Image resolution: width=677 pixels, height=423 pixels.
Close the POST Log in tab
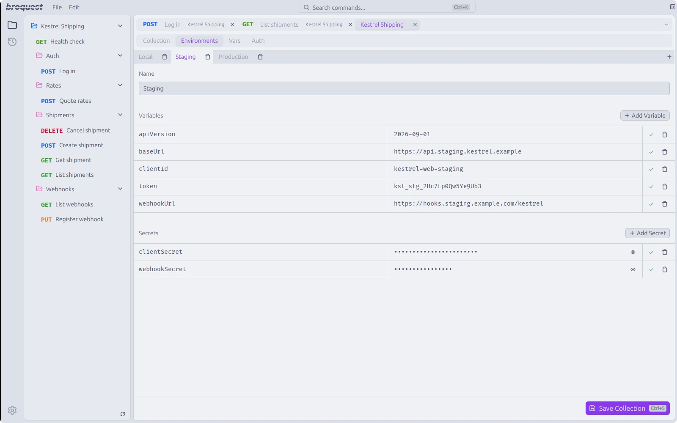coord(232,25)
